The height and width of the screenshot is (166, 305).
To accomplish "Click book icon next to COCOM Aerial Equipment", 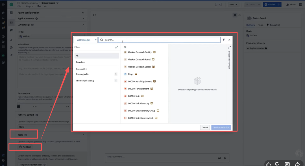I will pos(154,82).
